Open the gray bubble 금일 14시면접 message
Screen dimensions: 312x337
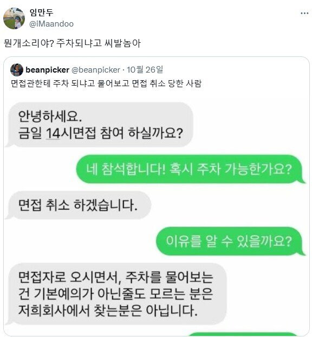(x=99, y=125)
